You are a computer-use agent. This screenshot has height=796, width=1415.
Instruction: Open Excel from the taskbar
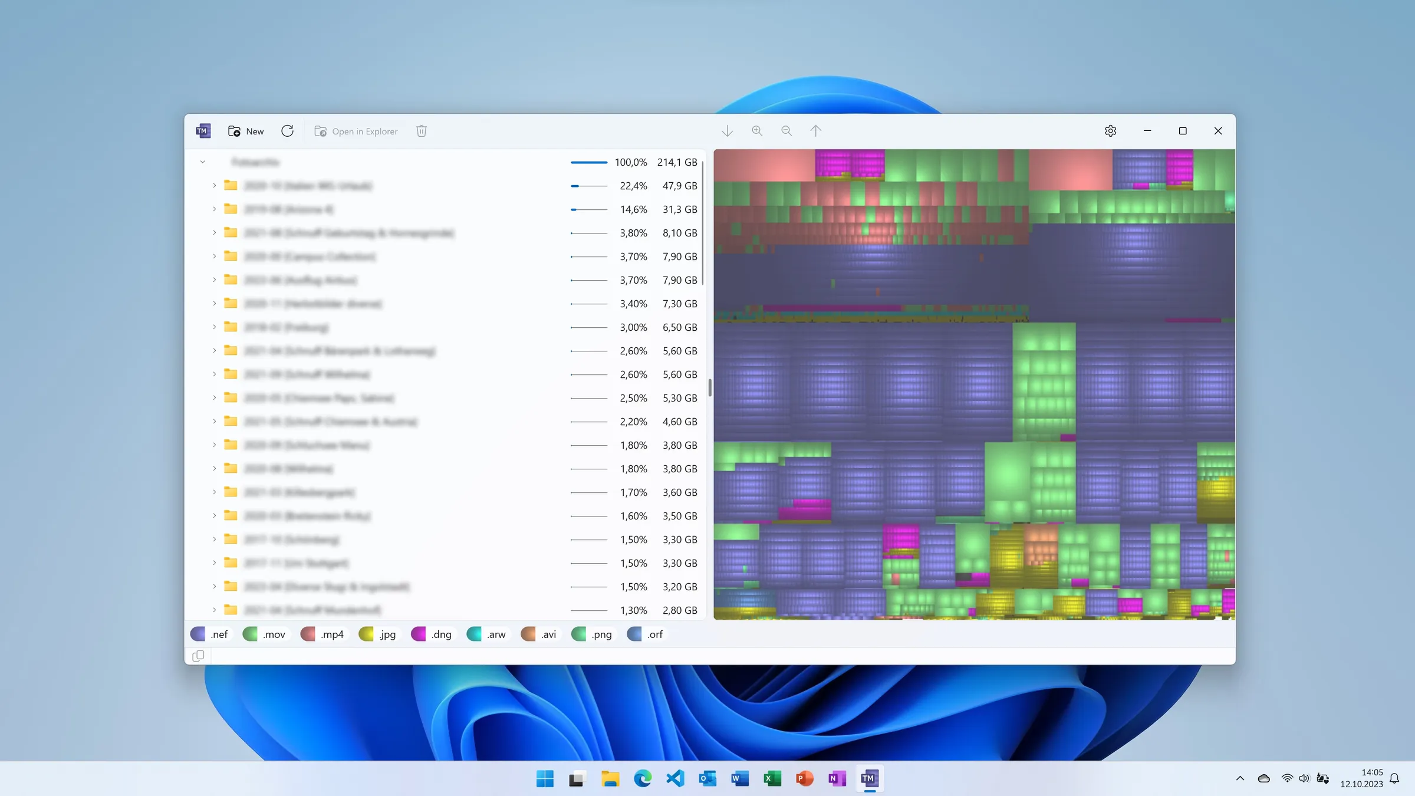[x=771, y=778]
